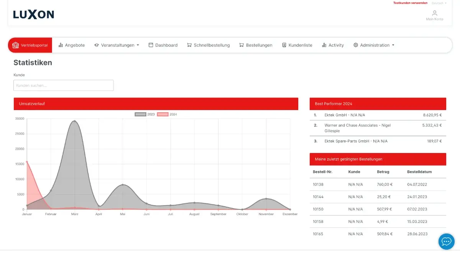Viewport: 460px width, 255px height.
Task: Click the Veranstaltungen icon in the navbar
Action: (96, 45)
